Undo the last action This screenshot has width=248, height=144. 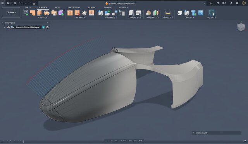[x=20, y=3]
